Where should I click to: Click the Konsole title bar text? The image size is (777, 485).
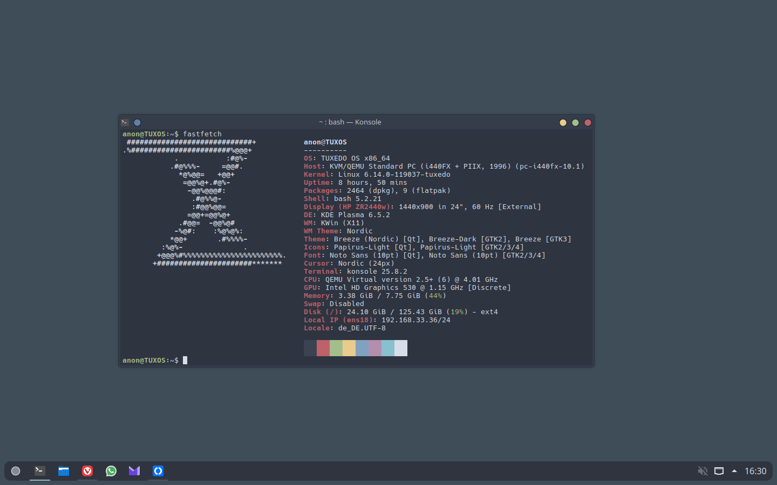[350, 122]
